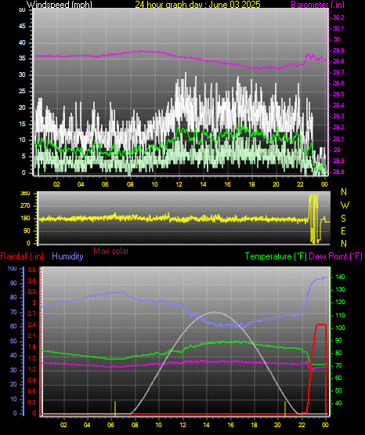
Task: Click the "Dew Point (°F)" legend label
Action: (335, 256)
